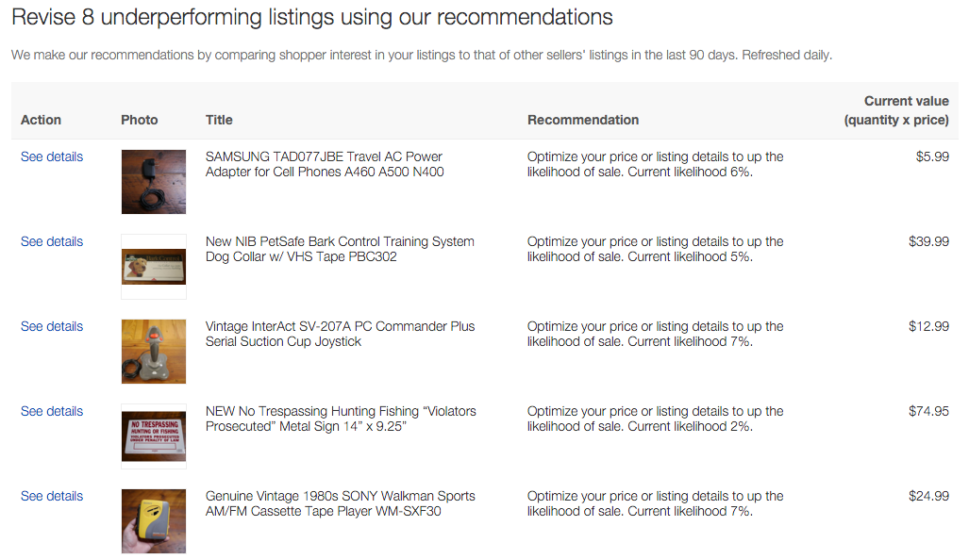Click the Current value column header

(x=896, y=110)
